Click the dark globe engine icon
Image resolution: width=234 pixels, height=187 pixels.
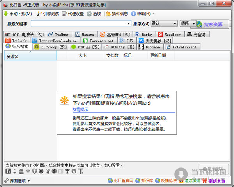[x=54, y=171]
